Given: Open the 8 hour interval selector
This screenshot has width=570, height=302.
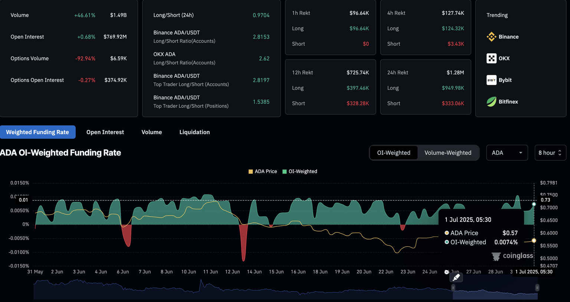Looking at the screenshot, I should tap(550, 153).
